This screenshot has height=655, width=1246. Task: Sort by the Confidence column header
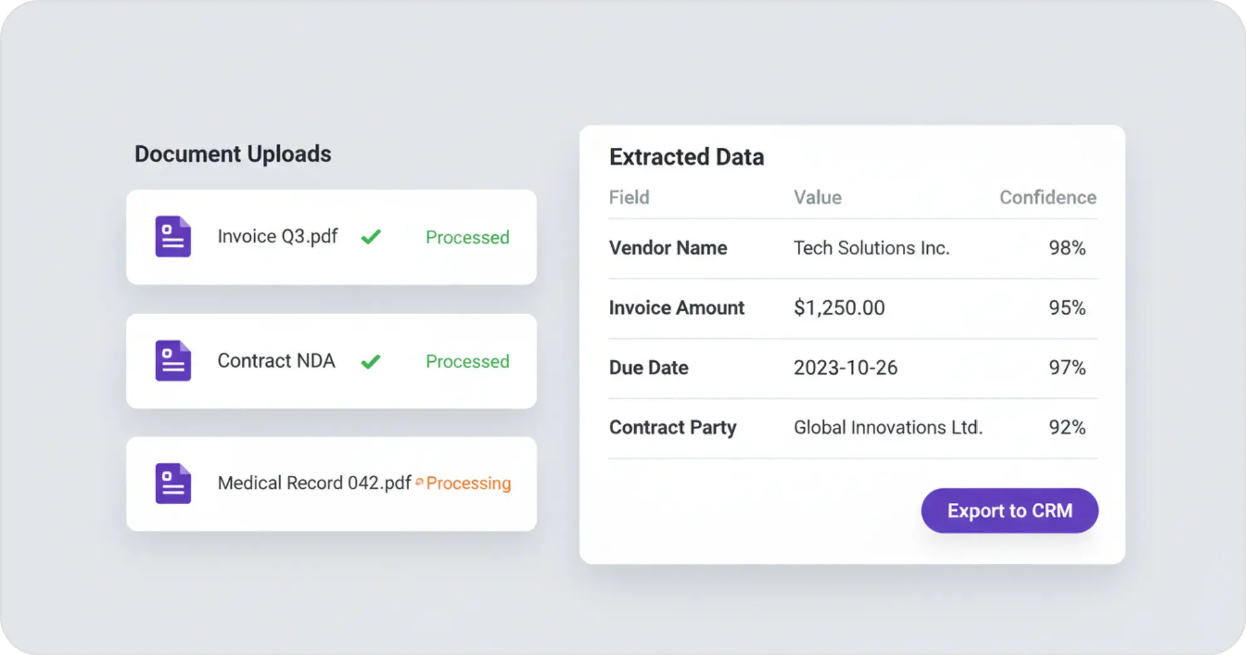(1048, 197)
